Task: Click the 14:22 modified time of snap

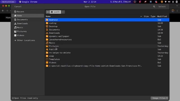Action: [160, 56]
